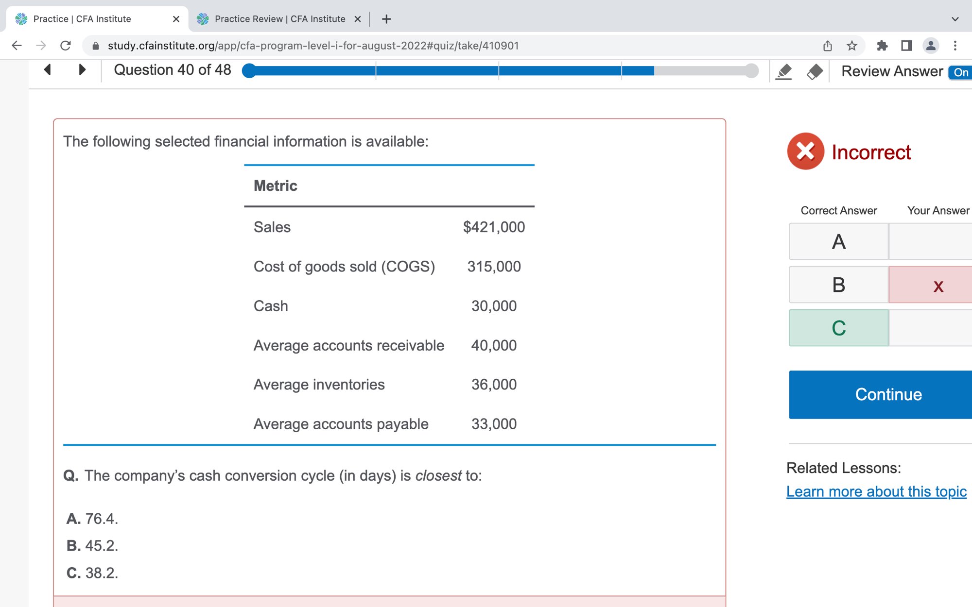Select answer choice C cell
The height and width of the screenshot is (607, 972).
pyautogui.click(x=838, y=328)
